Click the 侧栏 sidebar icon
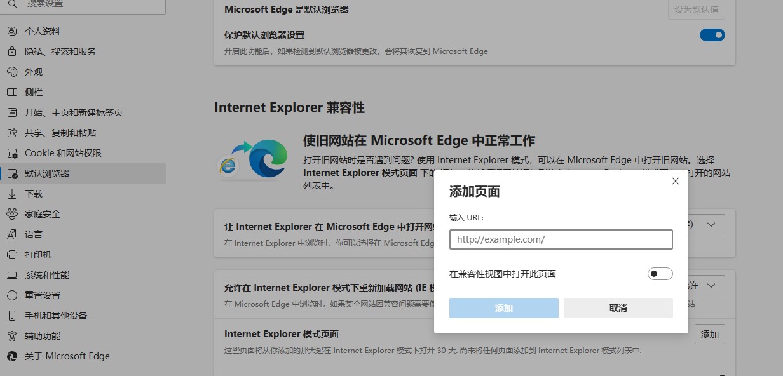The width and height of the screenshot is (783, 376). click(x=11, y=92)
